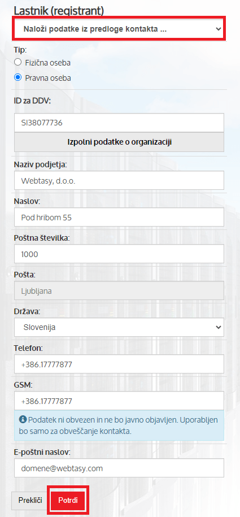240x517 pixels.
Task: Click the Izpolni podatke o organizaciji button
Action: click(119, 142)
